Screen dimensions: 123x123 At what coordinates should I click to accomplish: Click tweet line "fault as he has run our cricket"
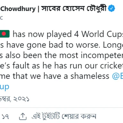[x=61, y=66]
